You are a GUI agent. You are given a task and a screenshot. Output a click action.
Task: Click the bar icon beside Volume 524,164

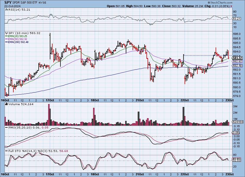coord(7,104)
